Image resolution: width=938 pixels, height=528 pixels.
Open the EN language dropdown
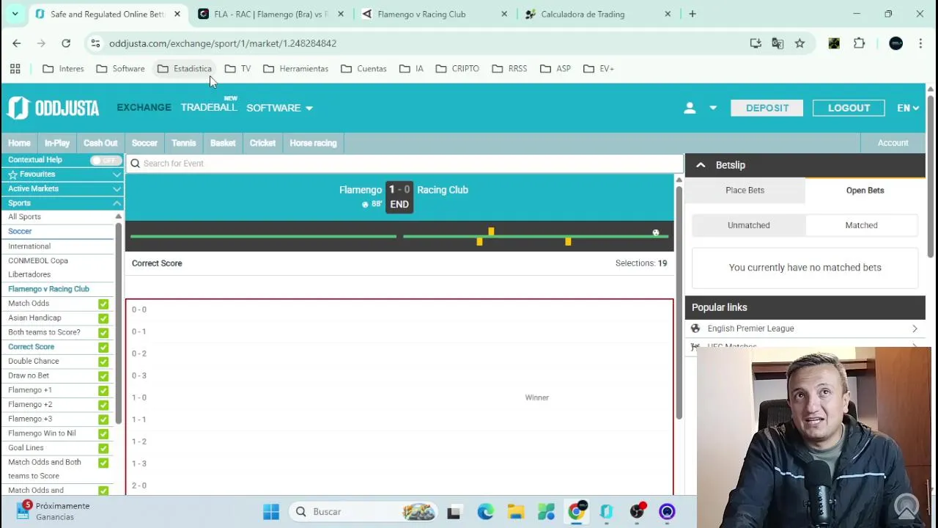(907, 108)
